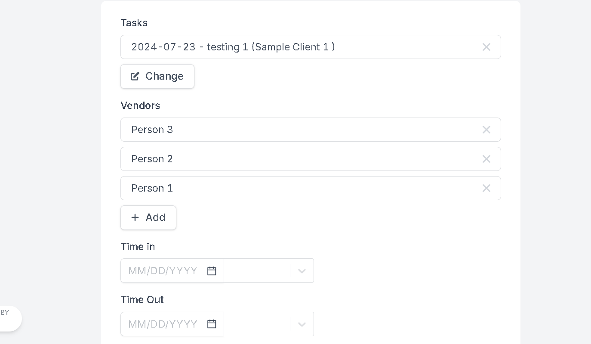
Task: Open the Time Out time select box
Action: [x=269, y=324]
